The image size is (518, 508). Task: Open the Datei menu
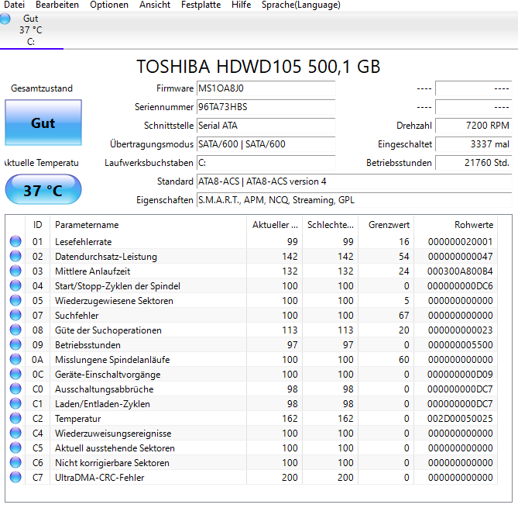coord(14,5)
